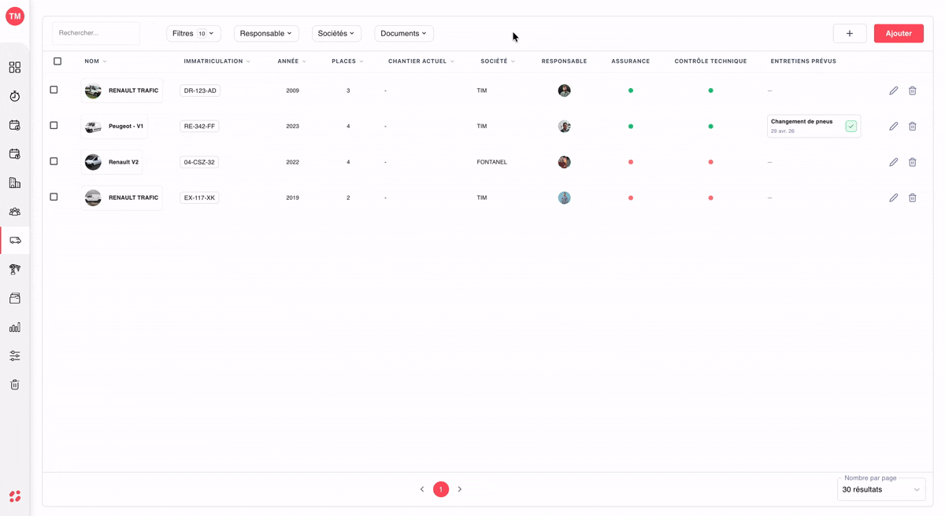Edit the Renault V2 row pencil icon
Image resolution: width=945 pixels, height=516 pixels.
[894, 162]
